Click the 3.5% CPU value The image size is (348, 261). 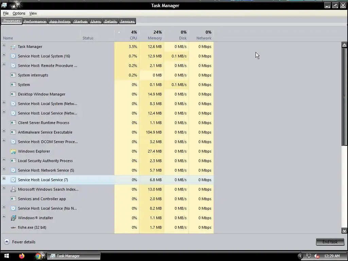[x=133, y=47]
